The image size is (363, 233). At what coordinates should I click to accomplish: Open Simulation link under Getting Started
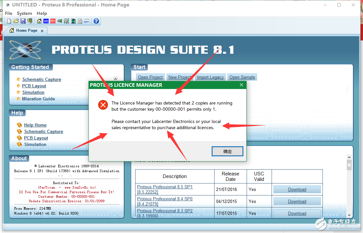click(x=33, y=92)
